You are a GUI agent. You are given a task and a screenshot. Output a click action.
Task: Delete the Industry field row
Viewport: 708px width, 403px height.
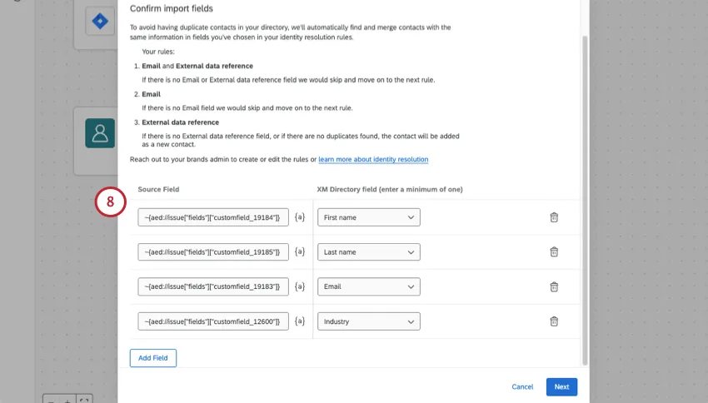point(554,321)
